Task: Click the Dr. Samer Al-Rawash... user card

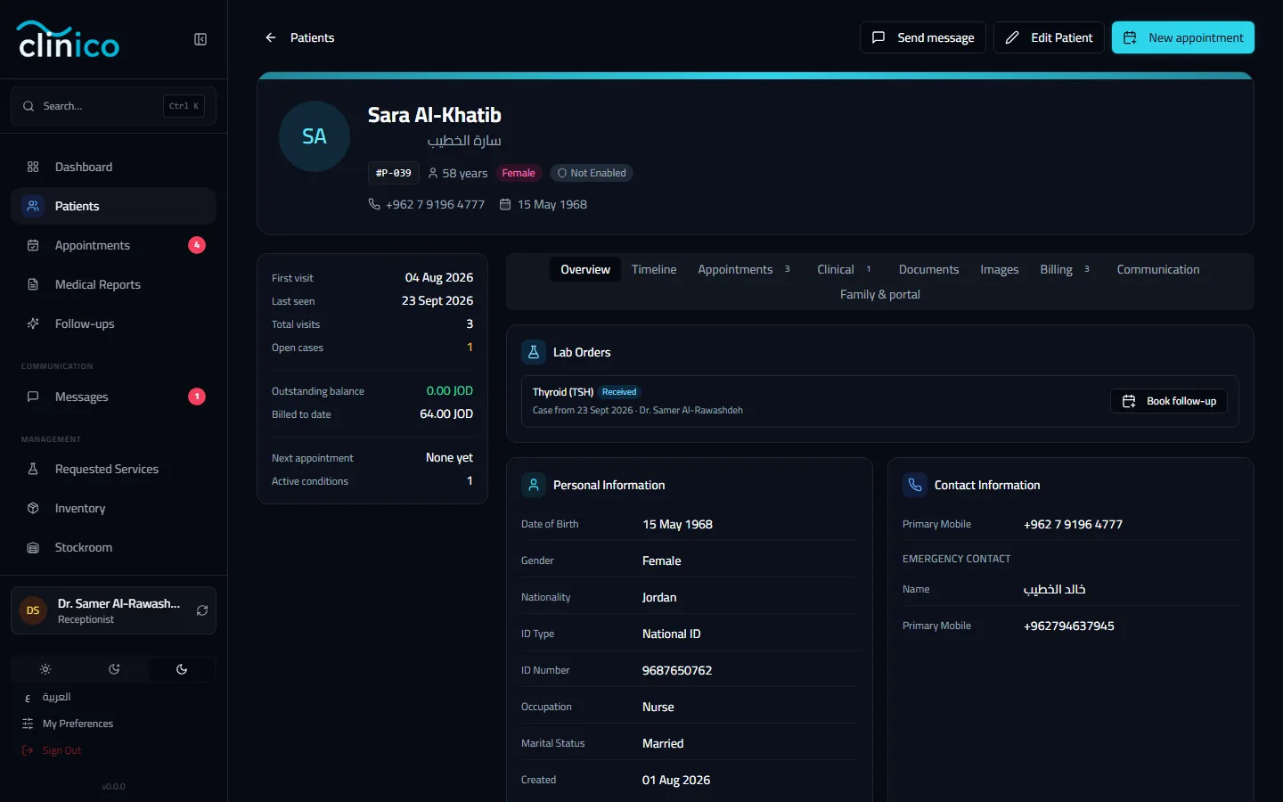Action: (113, 610)
